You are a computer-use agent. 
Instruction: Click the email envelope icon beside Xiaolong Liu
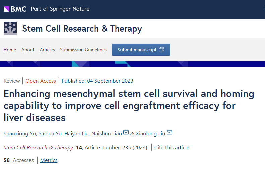coord(169,133)
